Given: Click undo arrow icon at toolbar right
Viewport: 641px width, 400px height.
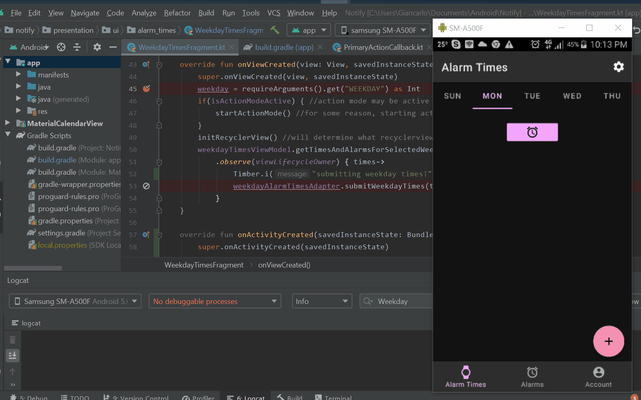Looking at the screenshot, I should [x=637, y=30].
